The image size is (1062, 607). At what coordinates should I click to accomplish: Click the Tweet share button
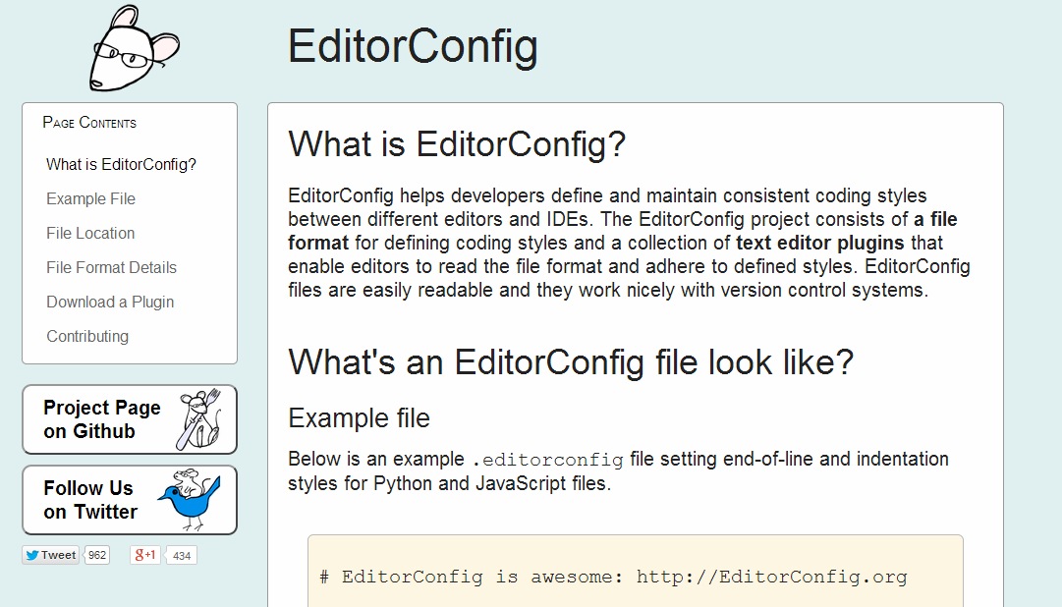(51, 556)
